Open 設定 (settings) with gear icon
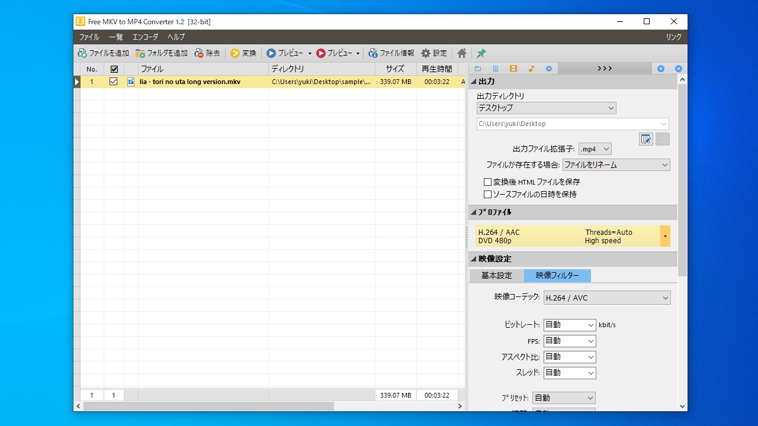This screenshot has height=426, width=758. [x=434, y=53]
